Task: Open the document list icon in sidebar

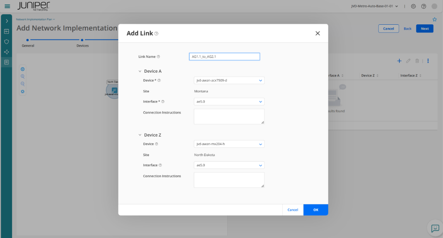Action: point(7,62)
